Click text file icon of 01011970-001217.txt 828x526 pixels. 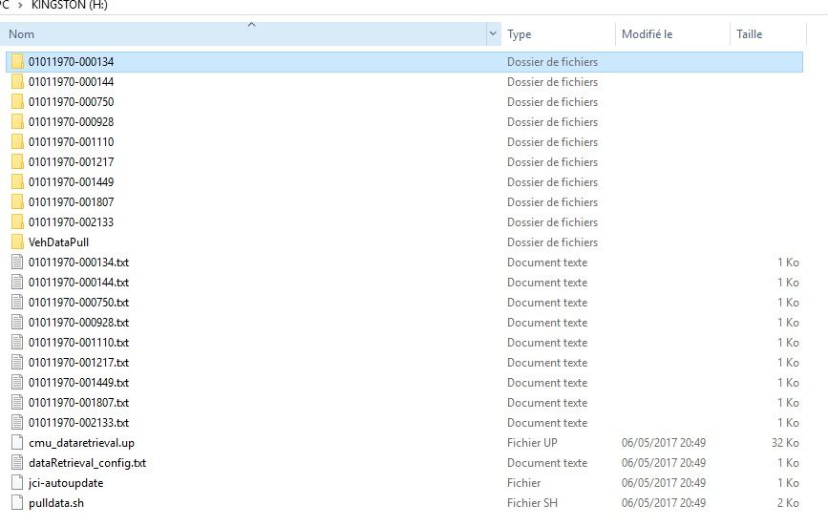click(17, 363)
